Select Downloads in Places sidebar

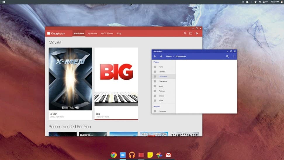164,81
